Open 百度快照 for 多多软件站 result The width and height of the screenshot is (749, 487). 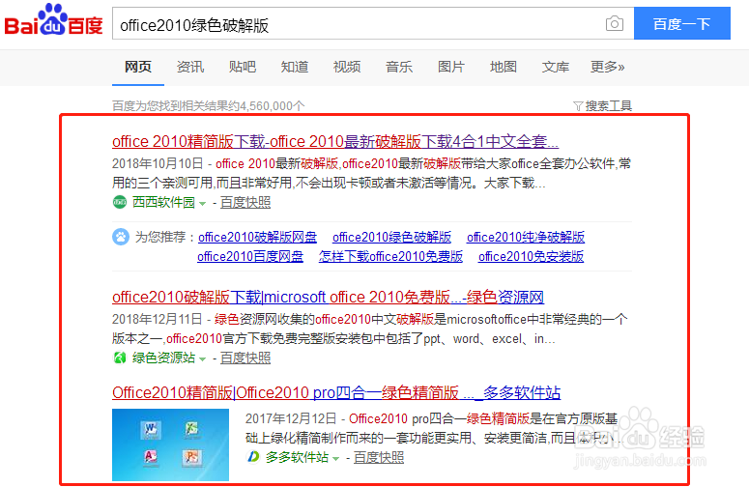tap(378, 457)
